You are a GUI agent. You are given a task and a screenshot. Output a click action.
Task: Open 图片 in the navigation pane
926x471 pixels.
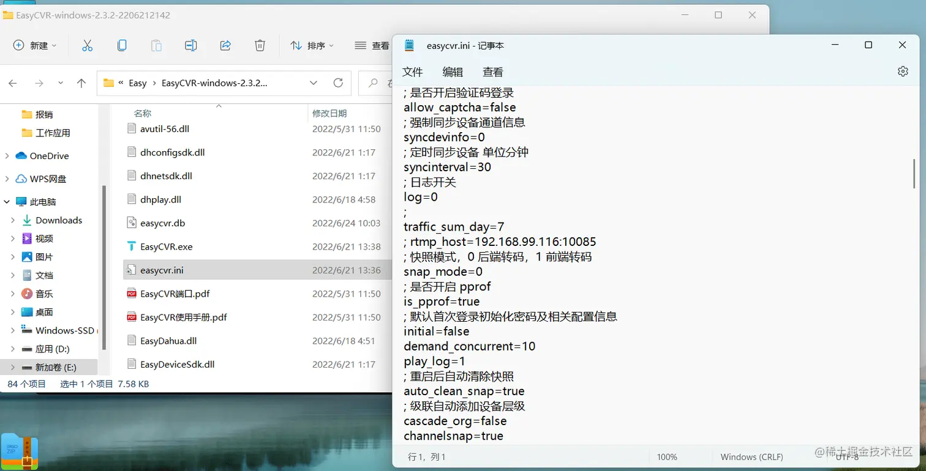click(44, 257)
